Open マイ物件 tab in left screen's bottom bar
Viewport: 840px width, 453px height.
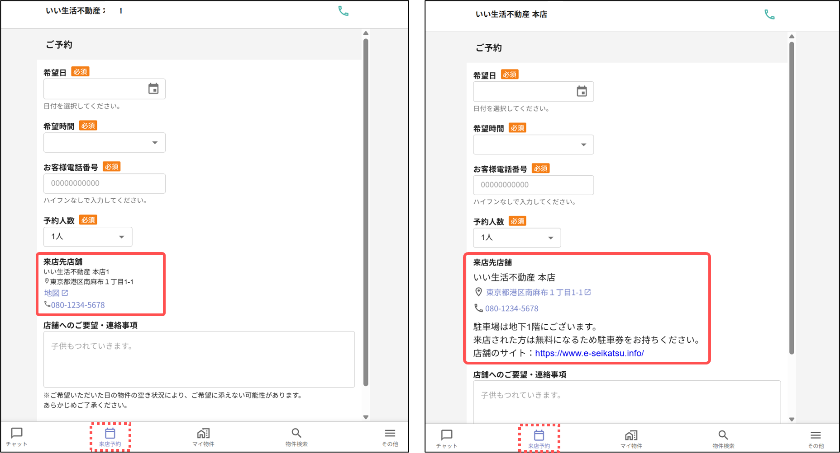(x=203, y=437)
